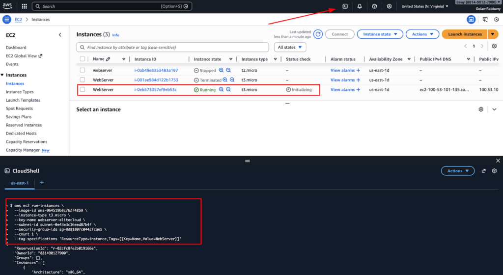
Task: Go to previous page of instances
Action: point(466,46)
